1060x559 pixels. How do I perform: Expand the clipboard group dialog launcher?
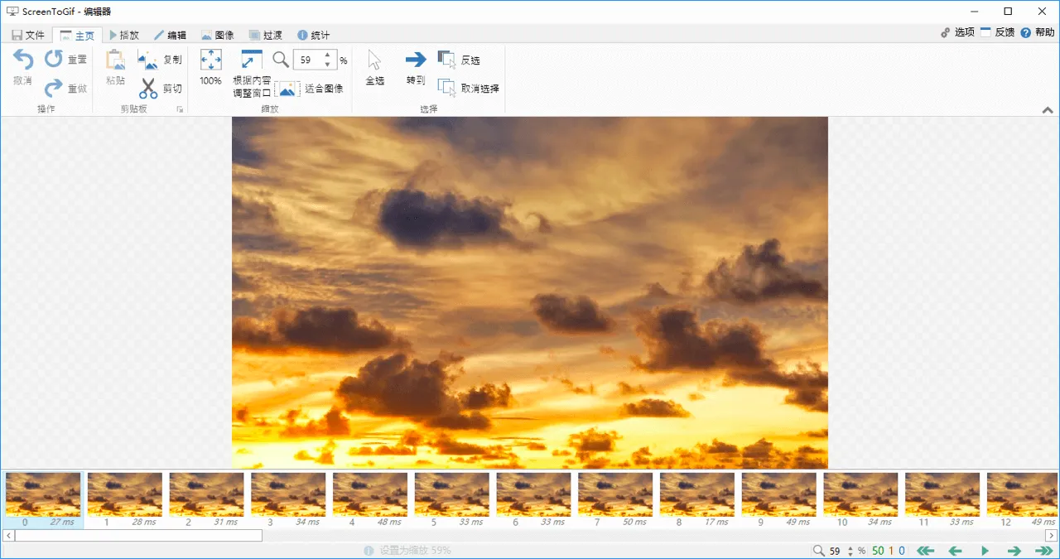(179, 109)
